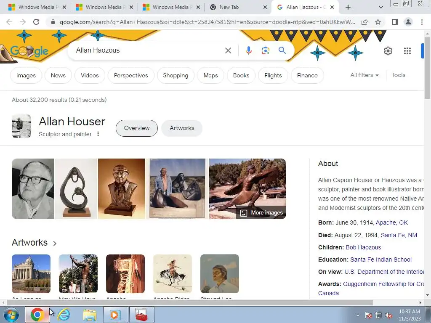Filter results by Images

click(26, 75)
